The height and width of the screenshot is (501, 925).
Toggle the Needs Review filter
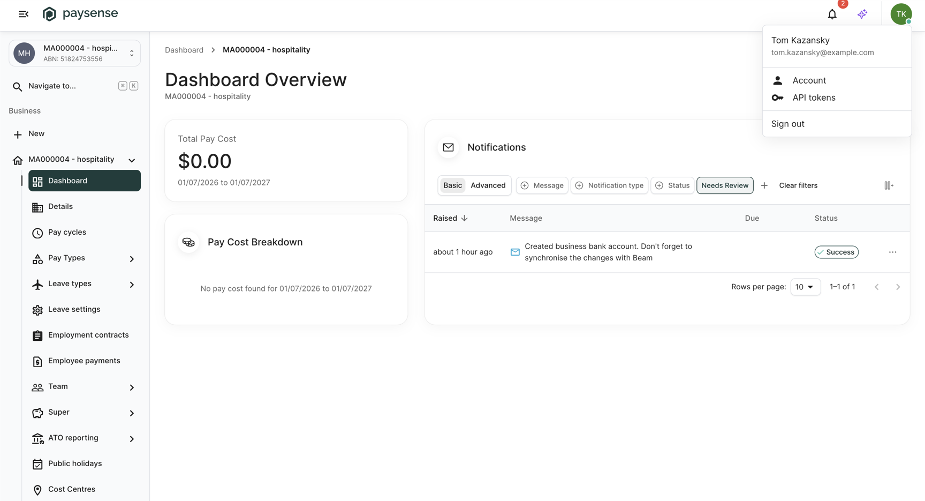tap(725, 185)
